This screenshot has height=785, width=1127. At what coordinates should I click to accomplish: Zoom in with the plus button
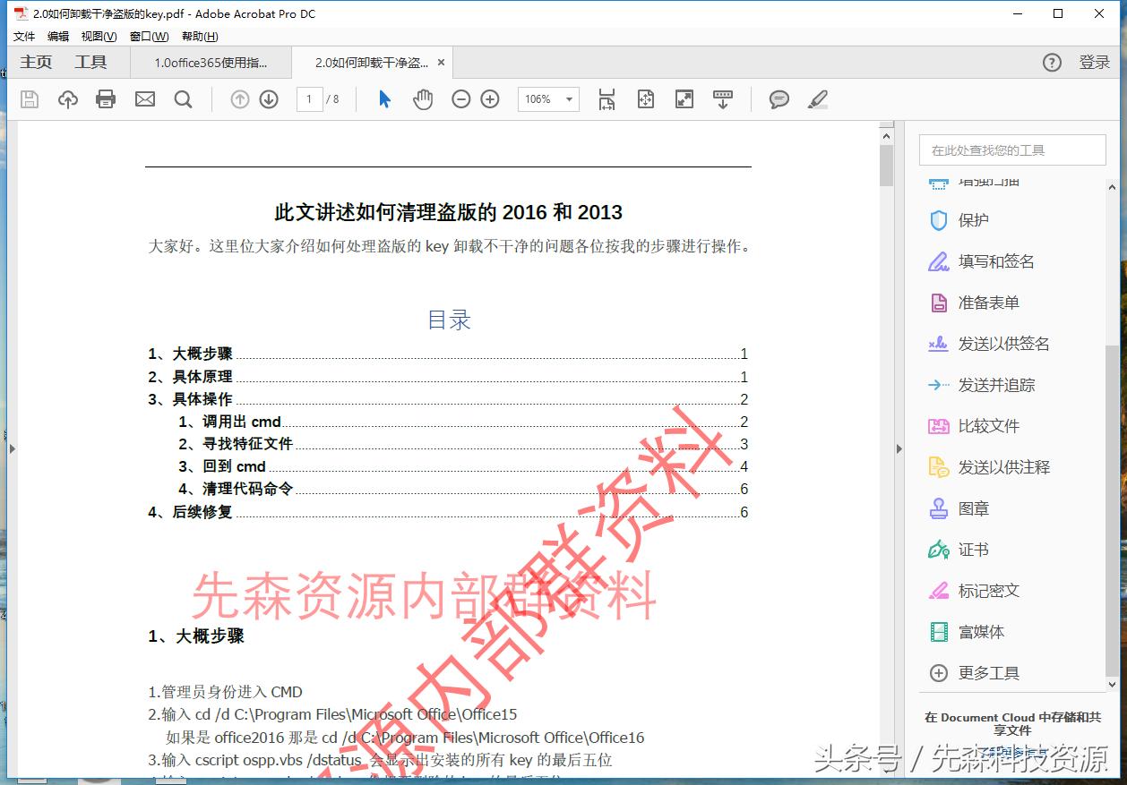490,99
